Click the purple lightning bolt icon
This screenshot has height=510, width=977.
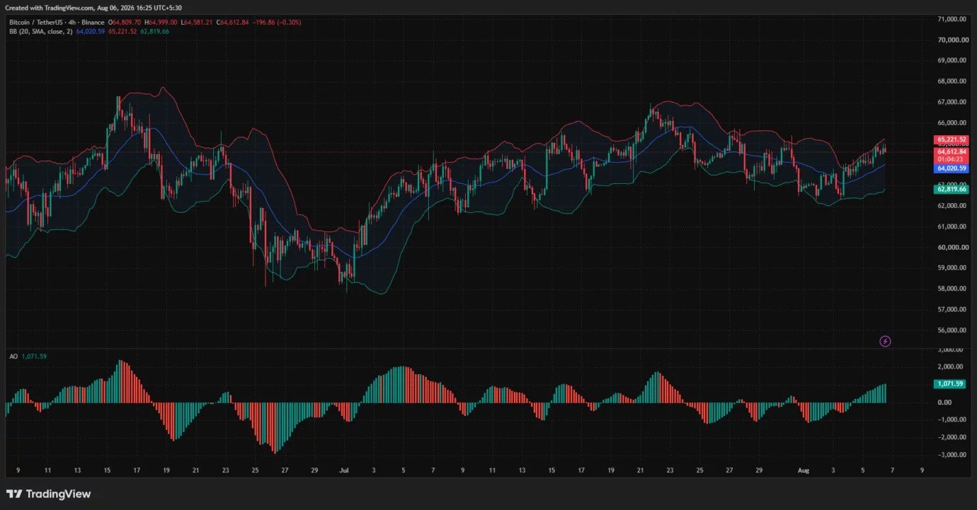pyautogui.click(x=885, y=341)
